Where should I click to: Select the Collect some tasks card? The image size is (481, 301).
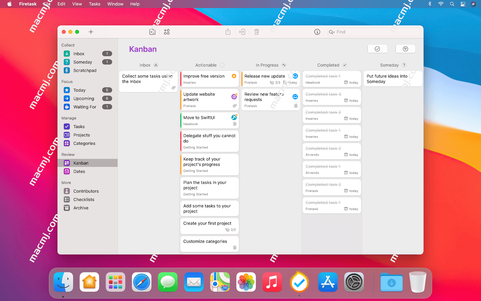148,82
